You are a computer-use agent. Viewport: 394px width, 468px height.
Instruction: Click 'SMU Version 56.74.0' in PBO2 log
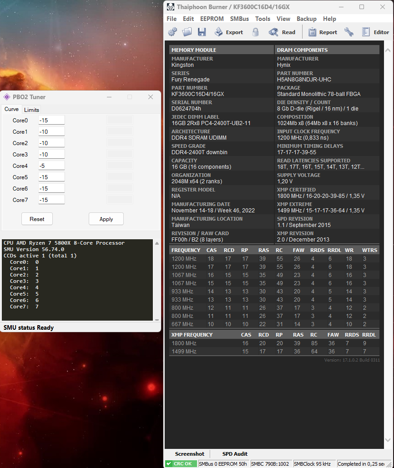pyautogui.click(x=34, y=249)
